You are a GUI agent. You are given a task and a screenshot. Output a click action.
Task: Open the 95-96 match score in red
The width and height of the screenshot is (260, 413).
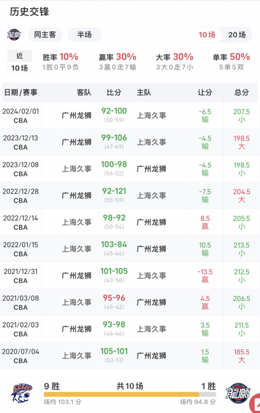click(114, 298)
